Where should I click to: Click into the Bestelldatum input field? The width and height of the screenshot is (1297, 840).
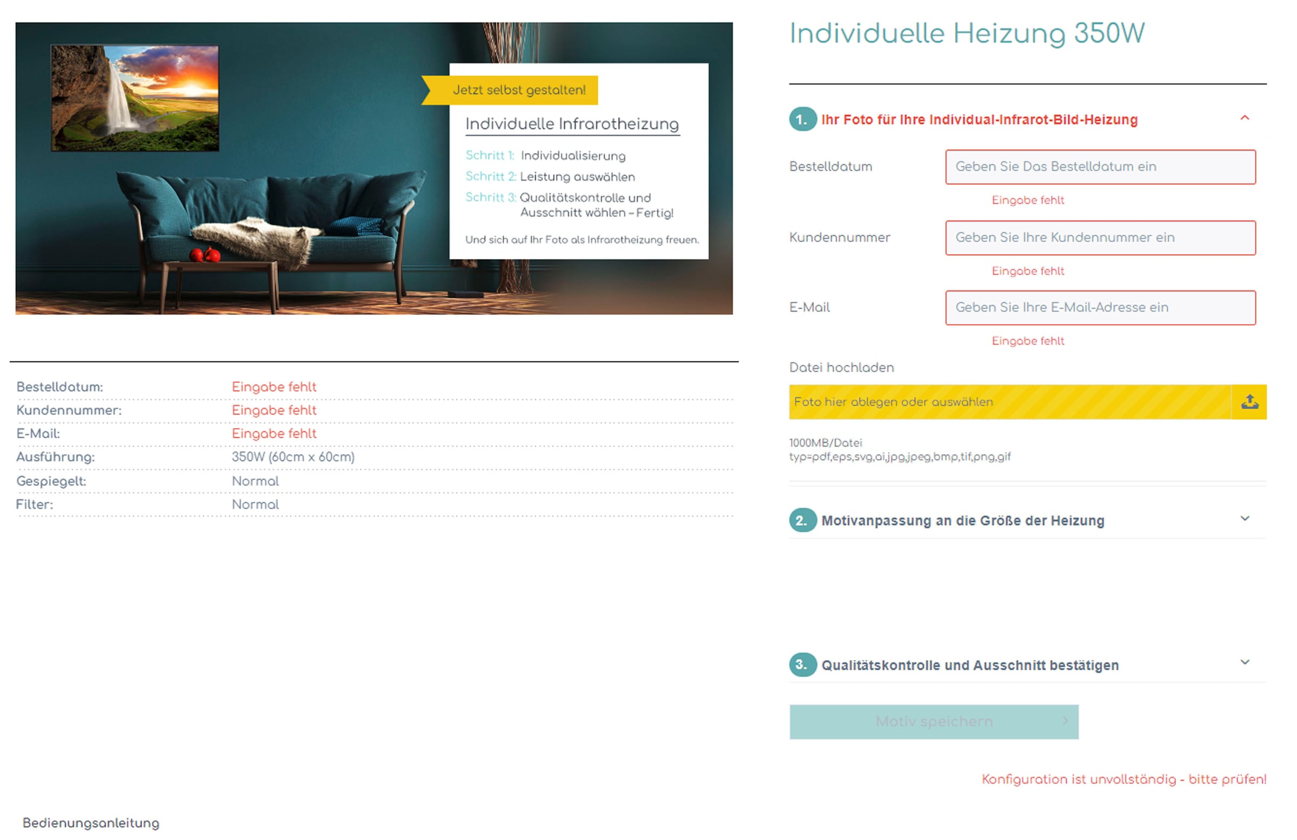click(x=1100, y=167)
